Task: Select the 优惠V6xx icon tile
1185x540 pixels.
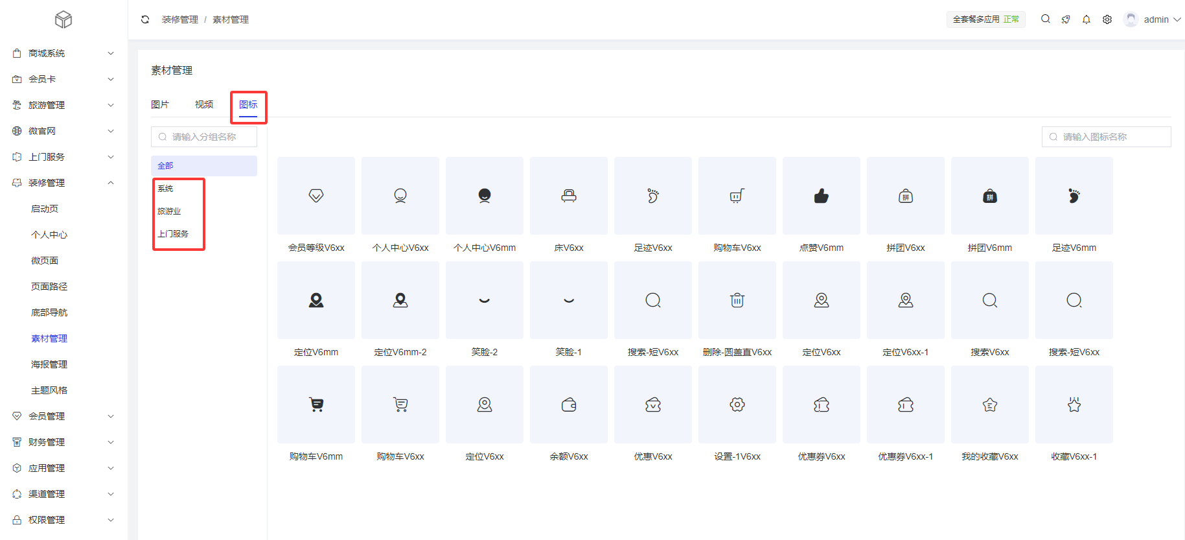Action: (x=653, y=405)
